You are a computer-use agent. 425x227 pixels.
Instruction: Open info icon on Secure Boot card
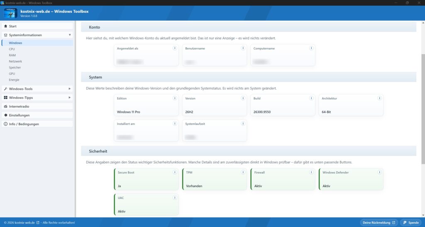point(175,172)
